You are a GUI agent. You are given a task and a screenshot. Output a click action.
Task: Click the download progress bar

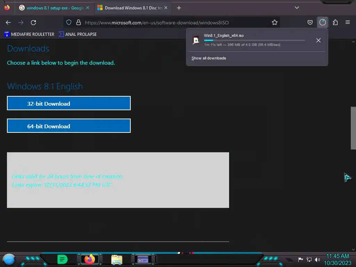tap(254, 40)
